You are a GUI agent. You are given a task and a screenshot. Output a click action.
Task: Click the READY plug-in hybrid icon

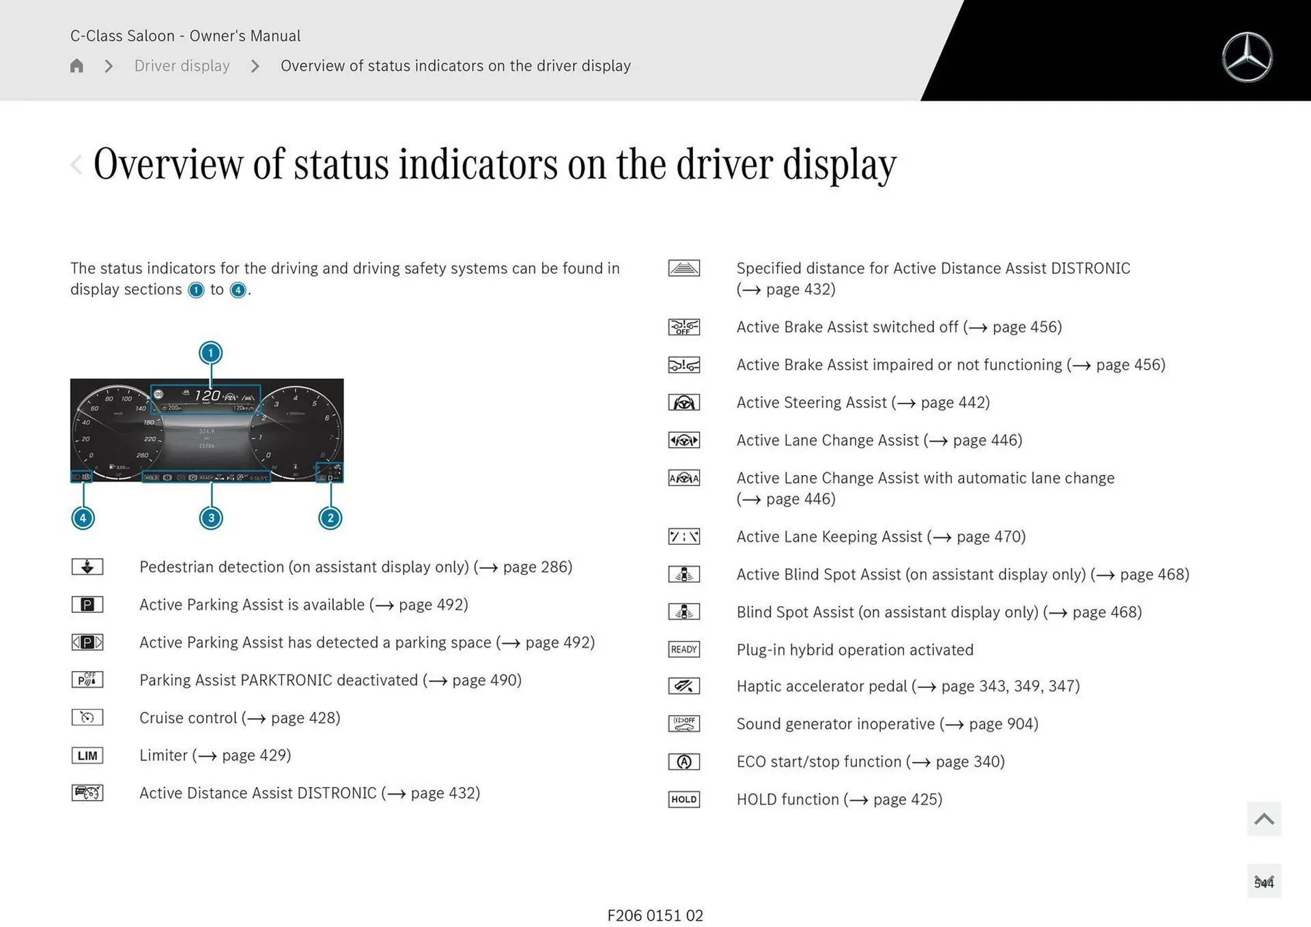click(x=683, y=649)
